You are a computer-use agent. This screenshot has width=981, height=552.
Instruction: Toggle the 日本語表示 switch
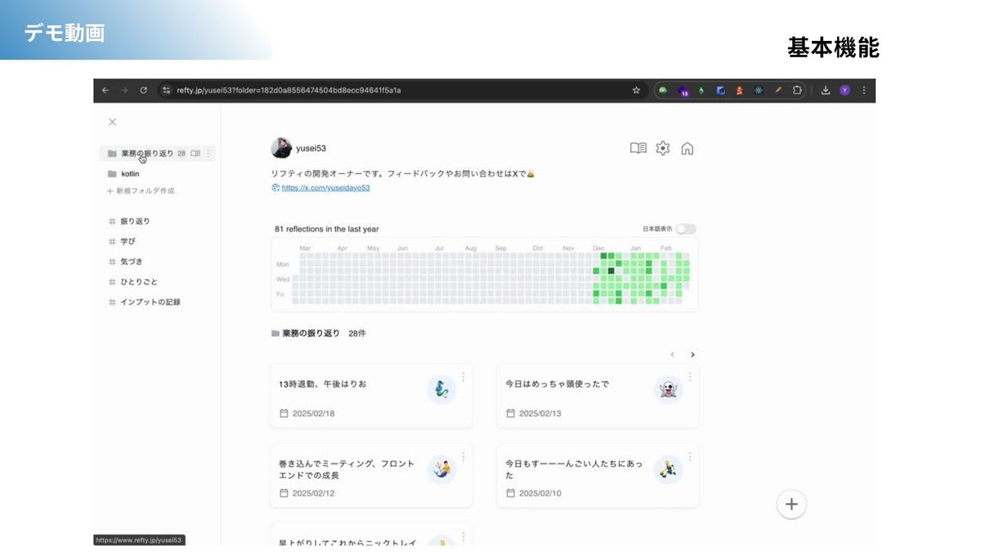point(685,229)
